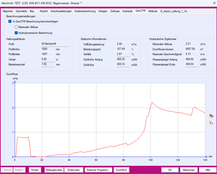Viewport: 217px width, 174px height.
Task: Open Hilfe
Action: (x=208, y=170)
